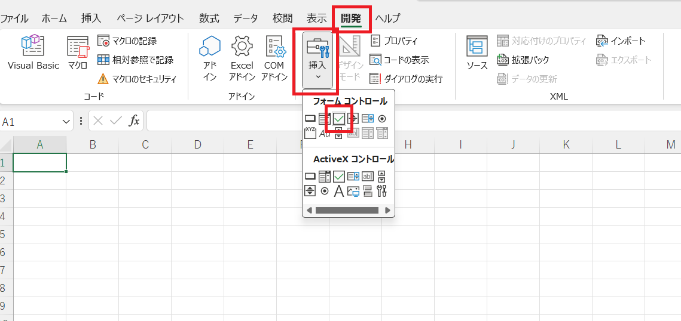Select the 開発 (Developer) tab
681x321 pixels.
click(351, 18)
